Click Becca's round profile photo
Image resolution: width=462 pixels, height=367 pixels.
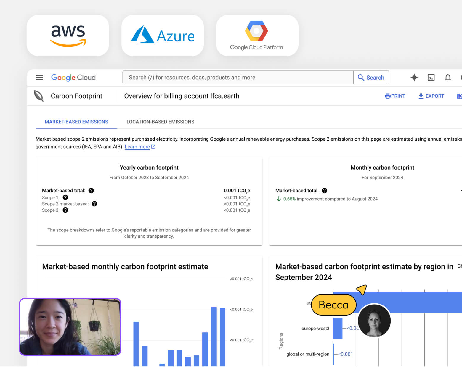[x=374, y=321]
